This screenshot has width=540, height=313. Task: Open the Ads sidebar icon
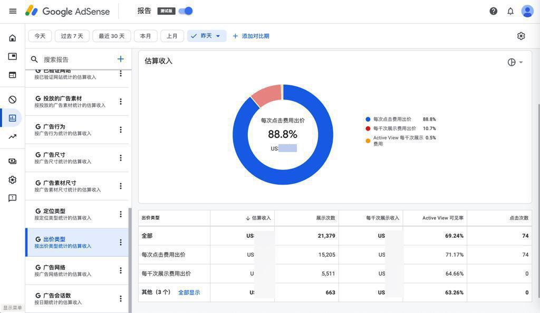(13, 56)
